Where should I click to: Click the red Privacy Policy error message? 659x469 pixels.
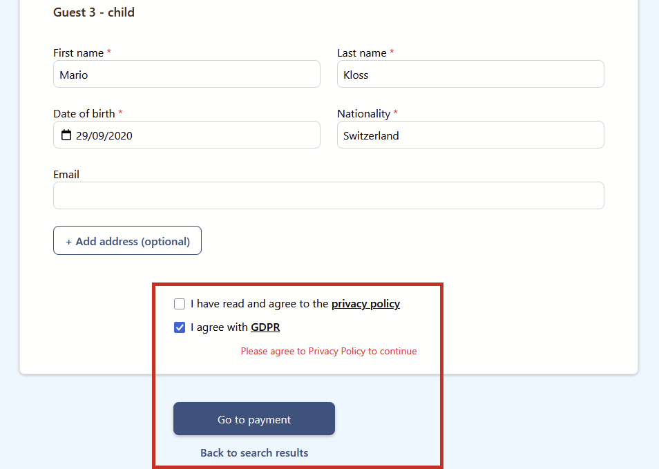click(x=329, y=352)
